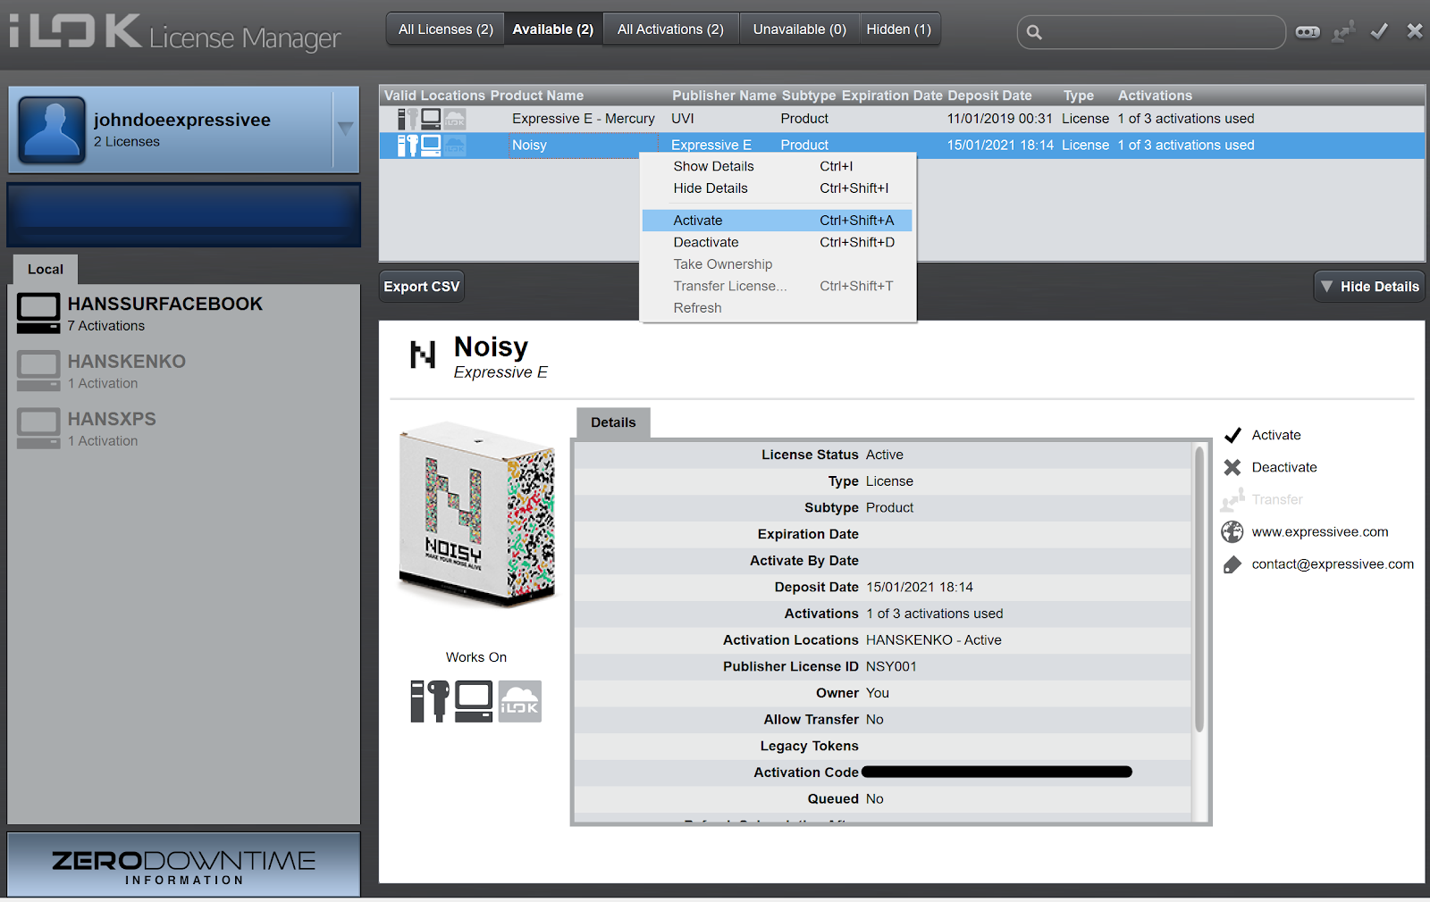This screenshot has height=902, width=1430.
Task: Click the Publisher License ID value NSY001
Action: click(891, 666)
